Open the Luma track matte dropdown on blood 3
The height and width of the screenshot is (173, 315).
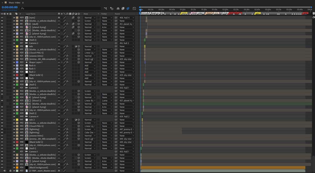pos(107,101)
